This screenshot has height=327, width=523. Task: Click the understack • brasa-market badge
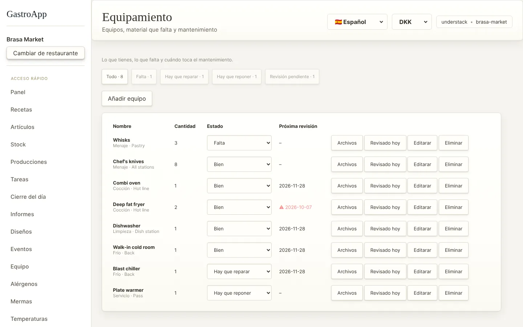pyautogui.click(x=474, y=22)
